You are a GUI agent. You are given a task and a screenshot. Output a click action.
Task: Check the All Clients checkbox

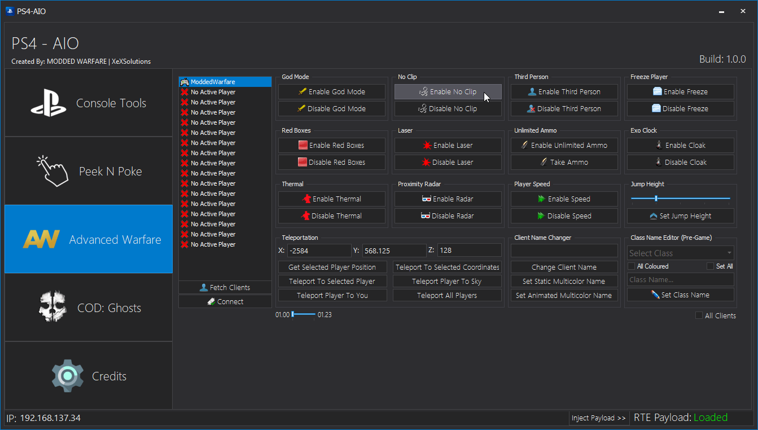tap(699, 315)
